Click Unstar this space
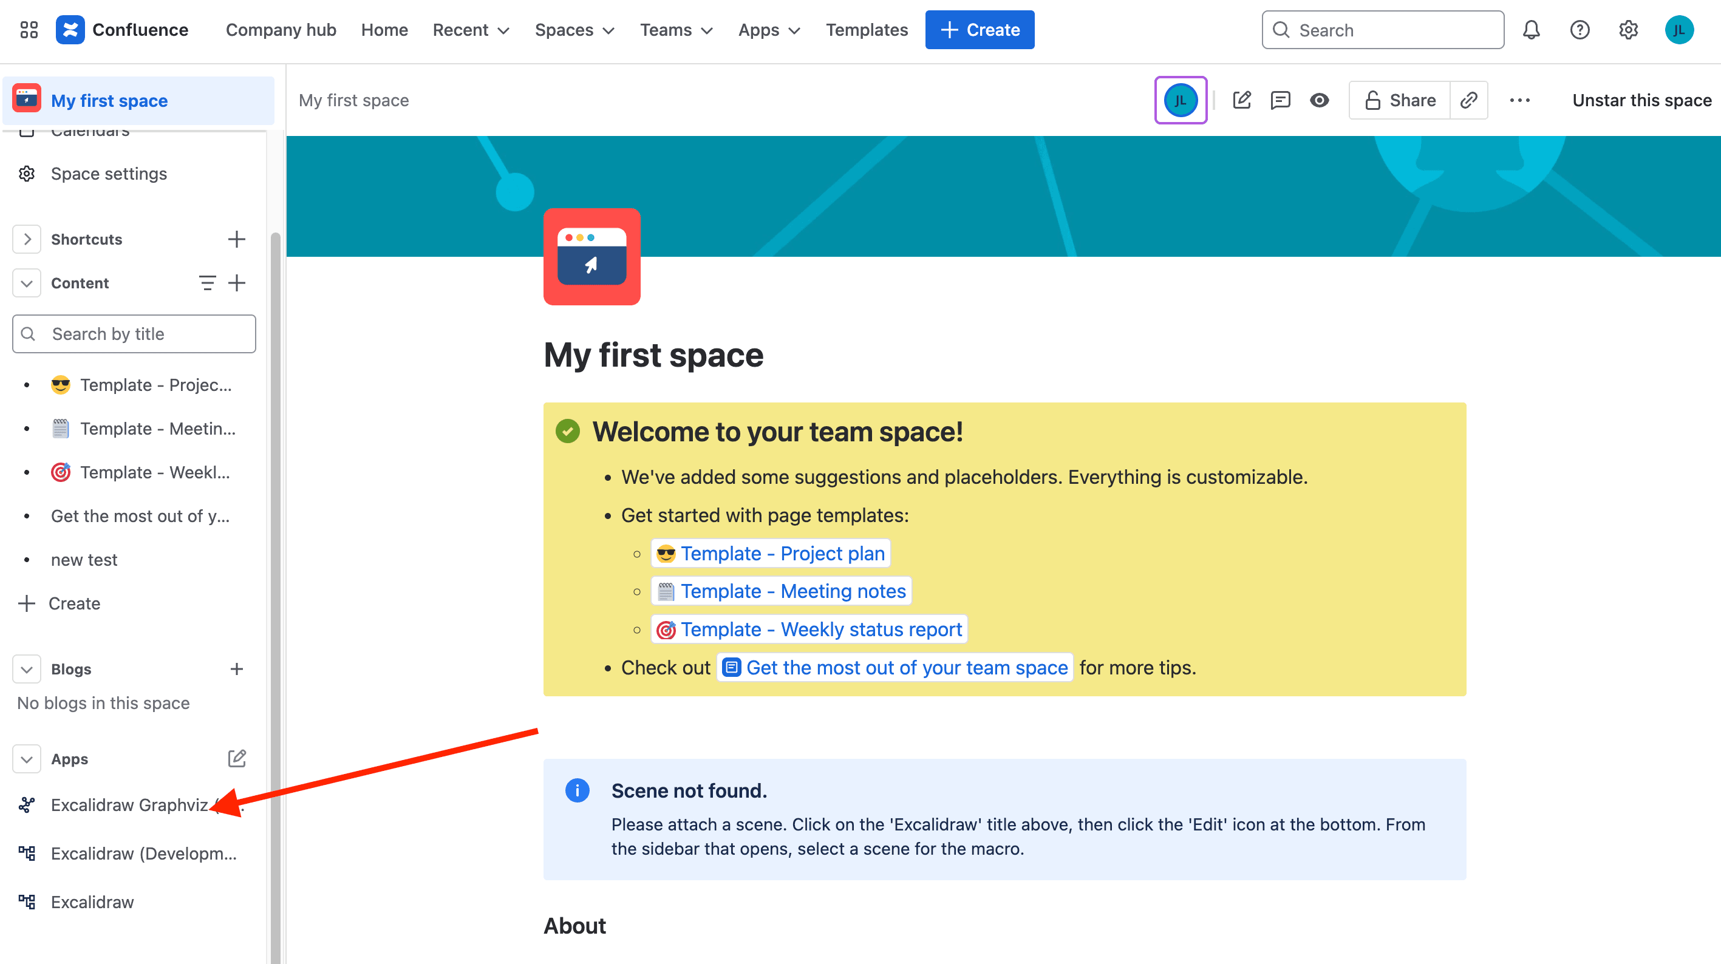 pos(1641,100)
